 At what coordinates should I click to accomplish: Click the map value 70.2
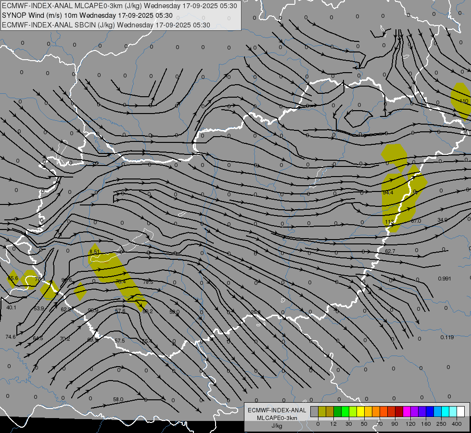(65, 339)
